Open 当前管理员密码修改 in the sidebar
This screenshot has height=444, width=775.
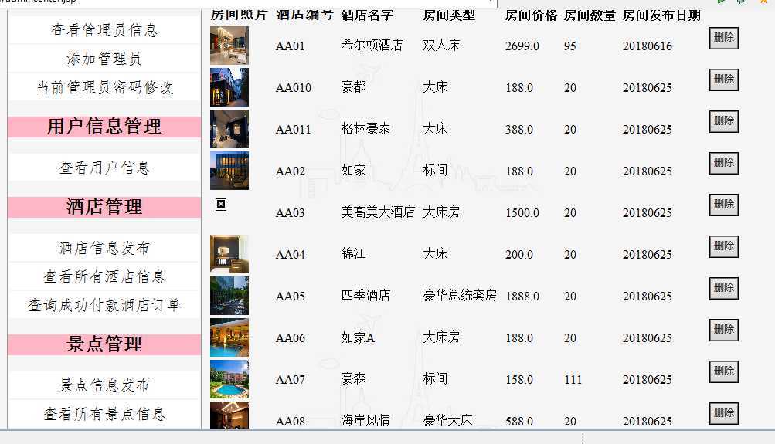click(x=104, y=87)
